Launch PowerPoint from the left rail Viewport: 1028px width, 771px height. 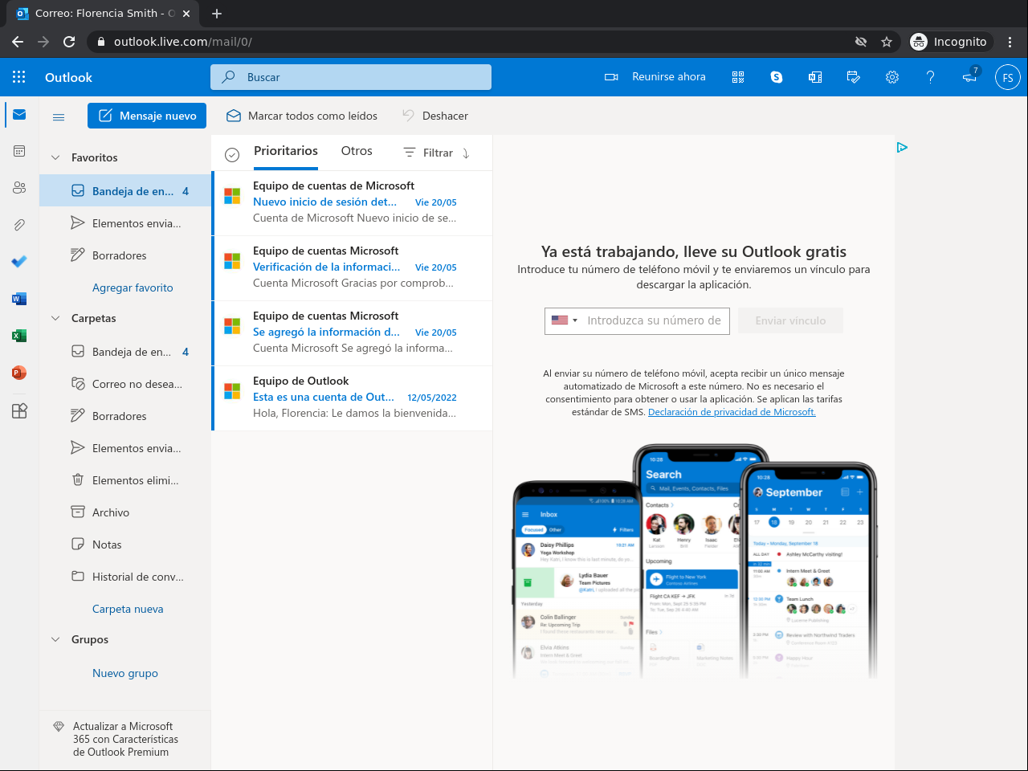click(x=19, y=373)
